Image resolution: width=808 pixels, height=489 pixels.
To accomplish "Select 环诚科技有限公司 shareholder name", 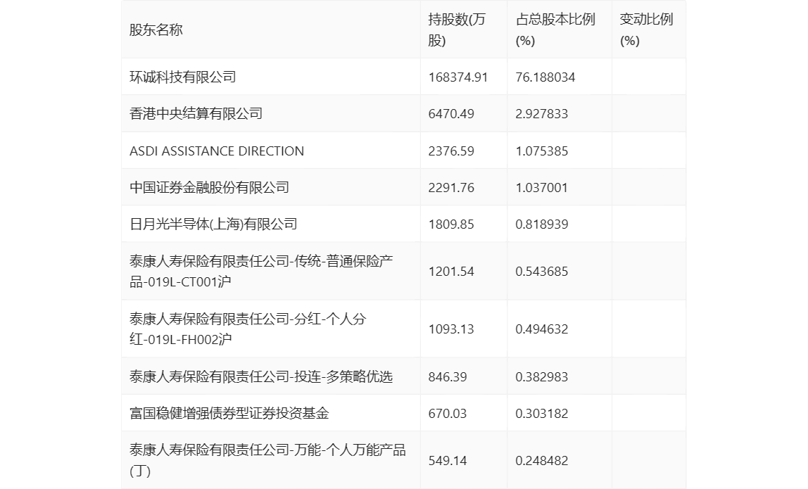I will coord(183,77).
